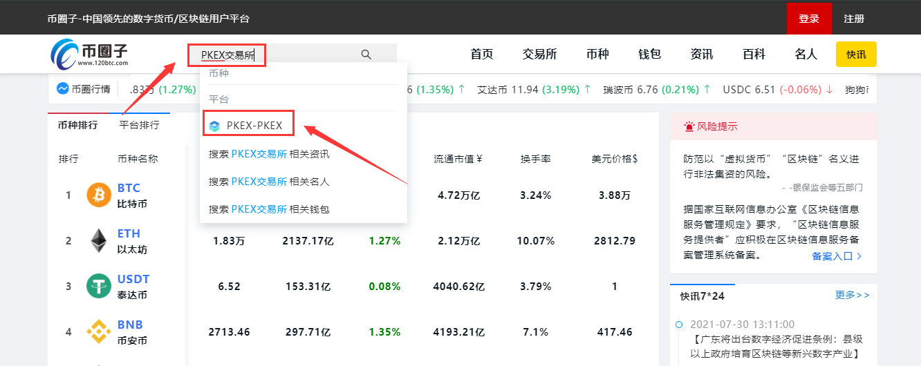The image size is (921, 366).
Task: Click the BTC coin name link
Action: (x=129, y=188)
